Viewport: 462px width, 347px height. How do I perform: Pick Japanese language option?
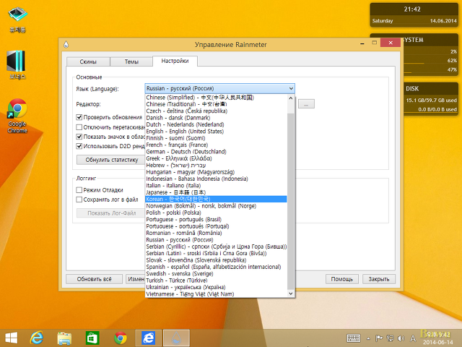pyautogui.click(x=216, y=192)
